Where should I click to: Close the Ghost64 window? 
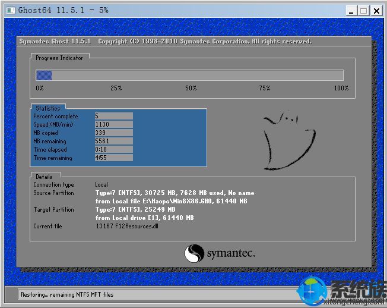coord(377,11)
